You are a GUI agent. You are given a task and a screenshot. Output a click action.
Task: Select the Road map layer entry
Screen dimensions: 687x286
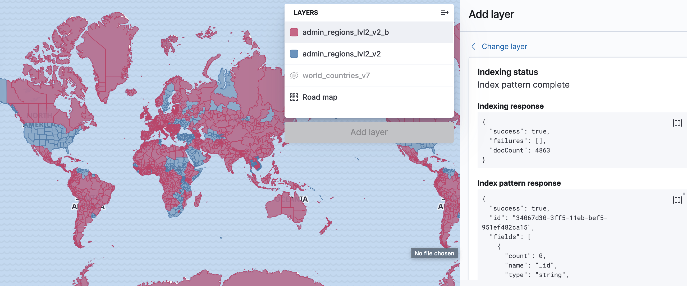point(319,97)
